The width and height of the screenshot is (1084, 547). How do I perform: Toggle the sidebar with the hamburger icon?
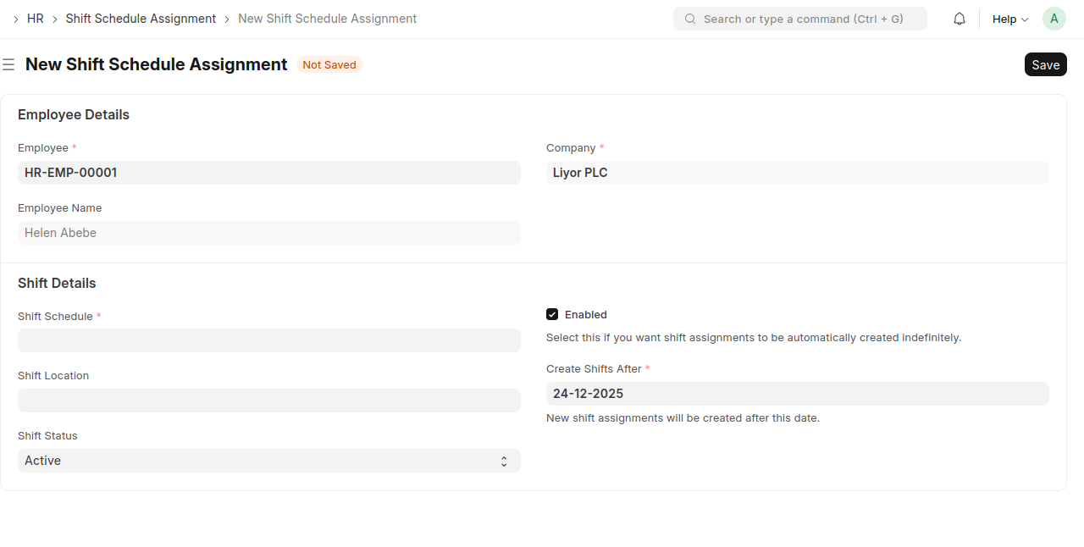pos(8,64)
